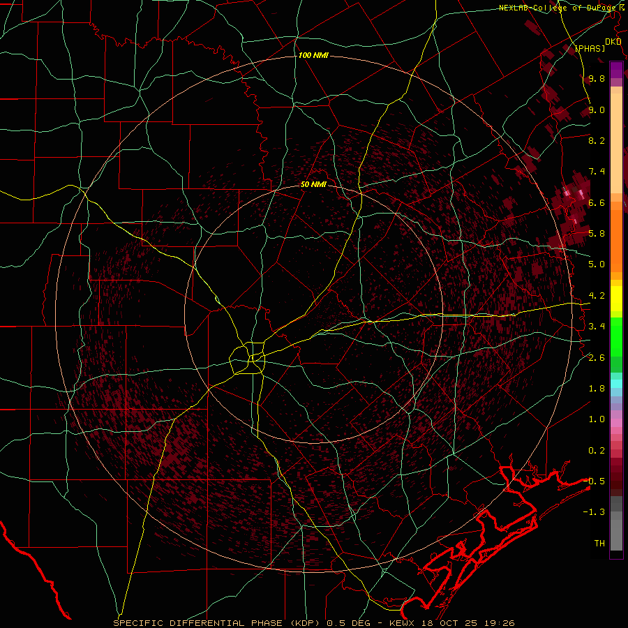The width and height of the screenshot is (628, 628).
Task: Click the bright yellow segment of the color bar
Action: [x=616, y=299]
